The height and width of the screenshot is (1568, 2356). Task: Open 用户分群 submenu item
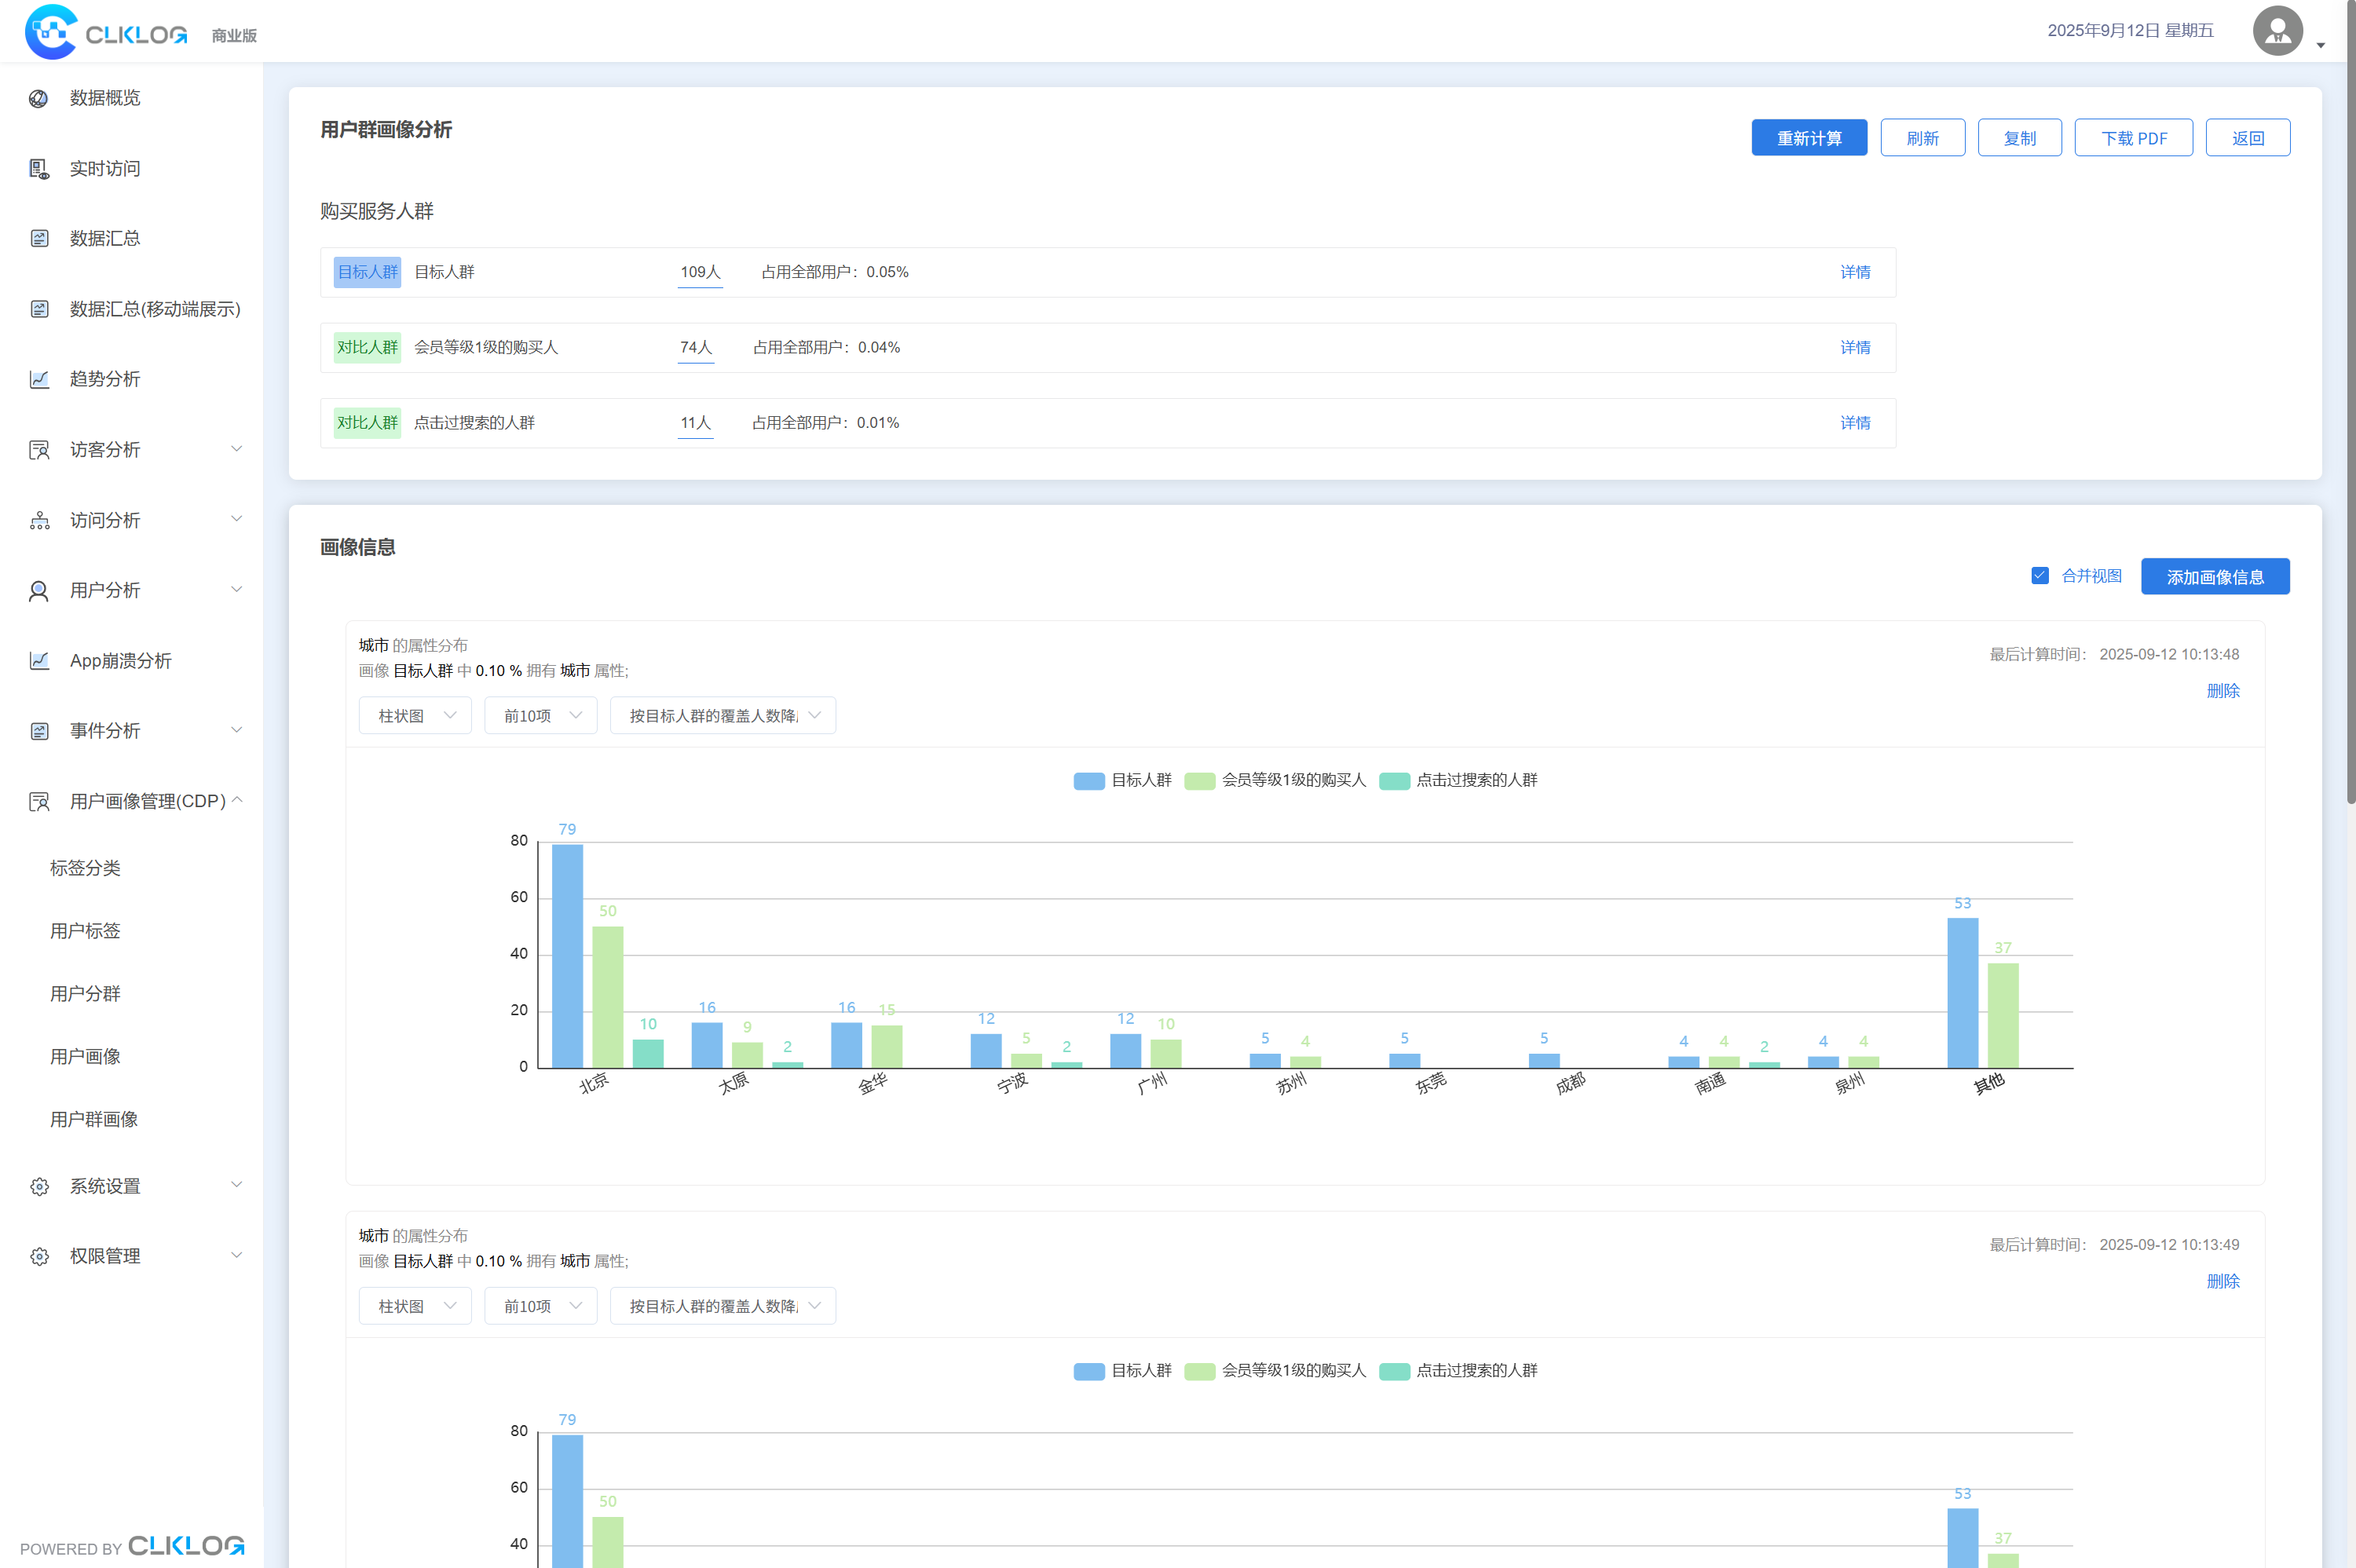85,993
